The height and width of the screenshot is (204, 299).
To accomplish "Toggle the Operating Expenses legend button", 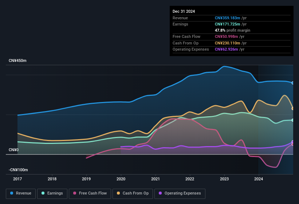I will point(180,193).
